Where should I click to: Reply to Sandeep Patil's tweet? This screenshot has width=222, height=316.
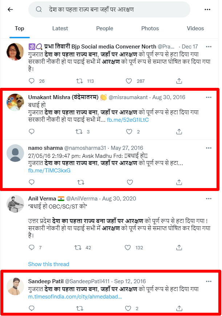click(x=32, y=308)
